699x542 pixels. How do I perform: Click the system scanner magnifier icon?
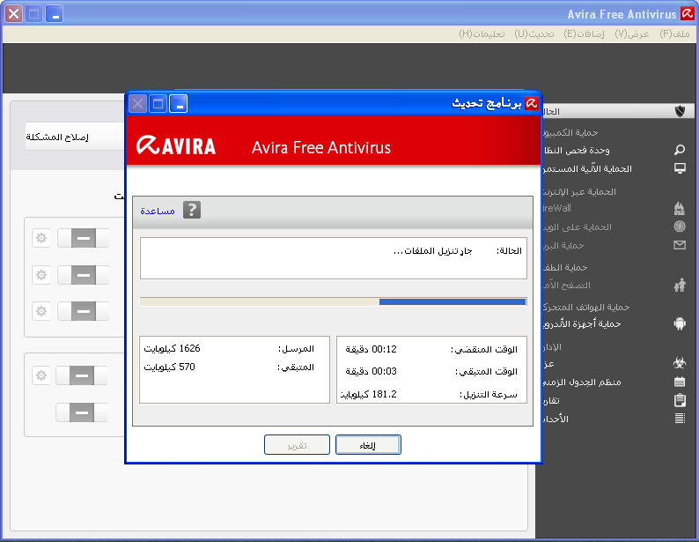click(680, 150)
